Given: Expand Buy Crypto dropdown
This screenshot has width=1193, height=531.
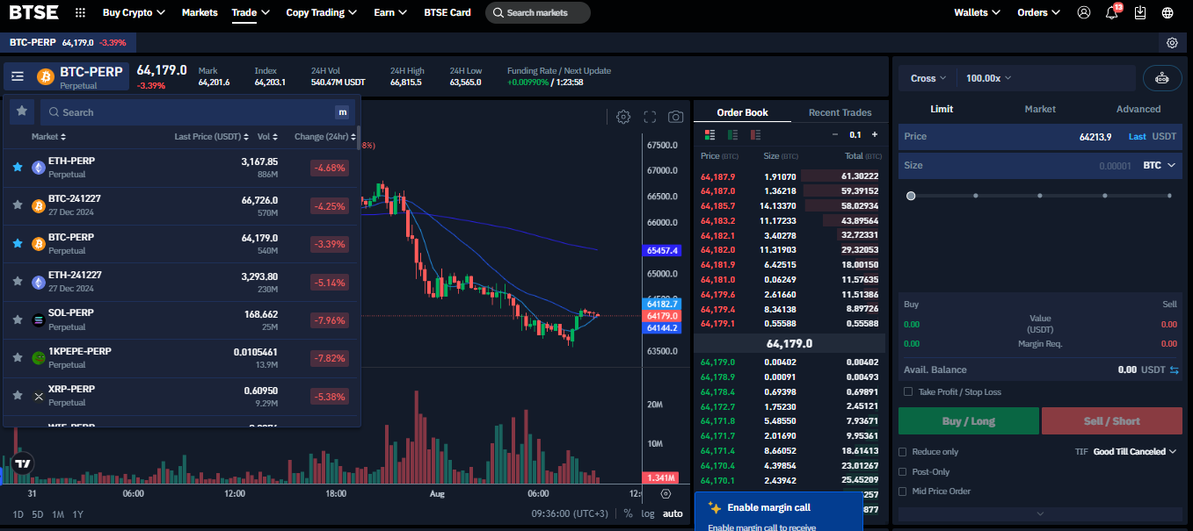Looking at the screenshot, I should (134, 12).
